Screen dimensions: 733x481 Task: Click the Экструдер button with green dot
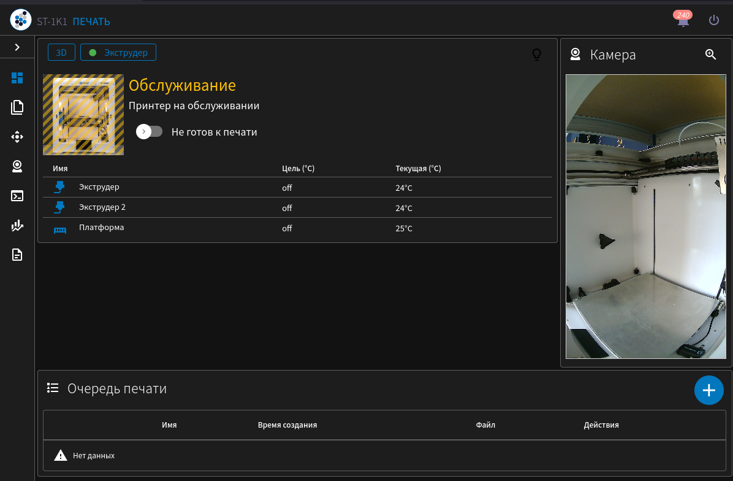point(118,52)
